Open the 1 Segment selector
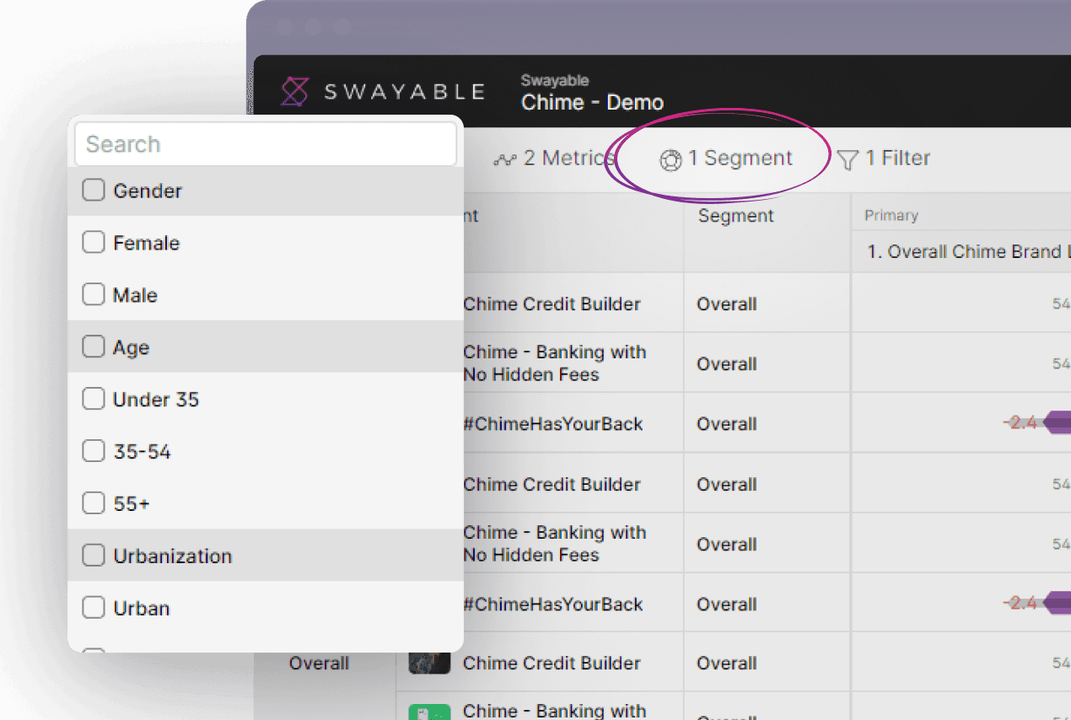The height and width of the screenshot is (720, 1071). pos(726,159)
